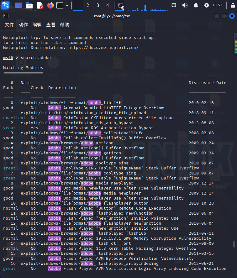The image size is (237, 278).
Task: Click the Description column header
Action: tap(62, 88)
